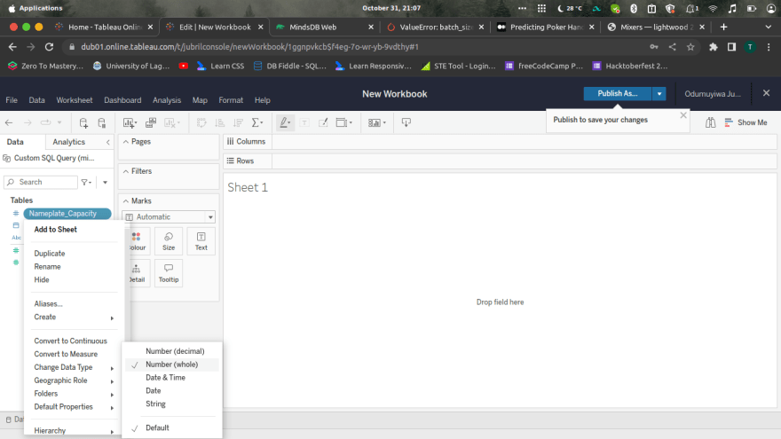The height and width of the screenshot is (439, 781).
Task: Open the Analysis menu
Action: coord(167,100)
